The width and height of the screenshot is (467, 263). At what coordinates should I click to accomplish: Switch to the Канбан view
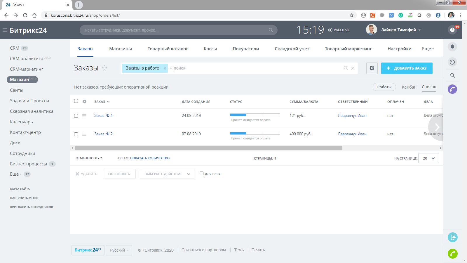[x=409, y=87]
